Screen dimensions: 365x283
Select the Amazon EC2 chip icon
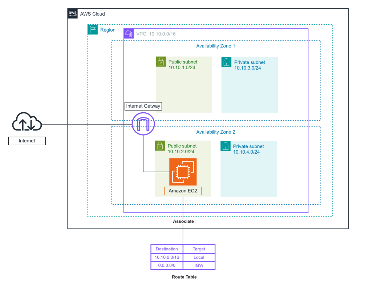[183, 172]
